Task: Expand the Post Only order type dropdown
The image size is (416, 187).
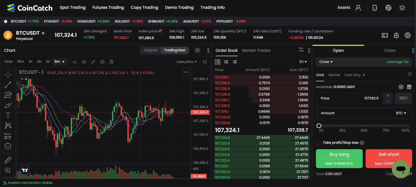Action: point(355,75)
